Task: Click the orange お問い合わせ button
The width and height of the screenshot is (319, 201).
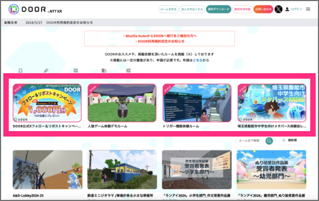Action: [263, 9]
